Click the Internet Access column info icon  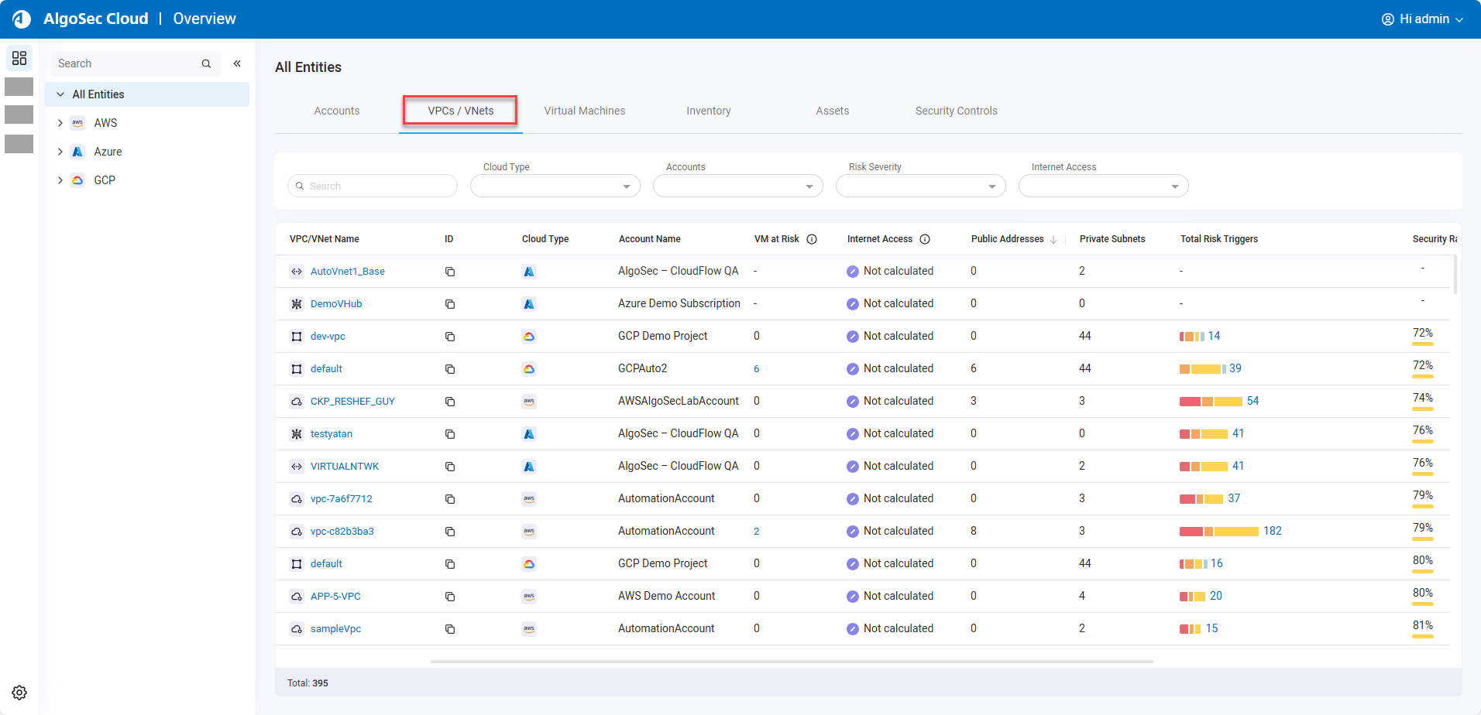(925, 239)
